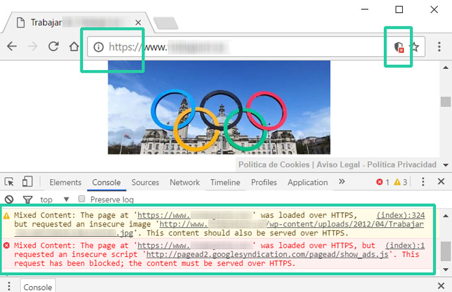The height and width of the screenshot is (292, 452).
Task: Click the console pane scrollbar thumb
Action: point(446,251)
